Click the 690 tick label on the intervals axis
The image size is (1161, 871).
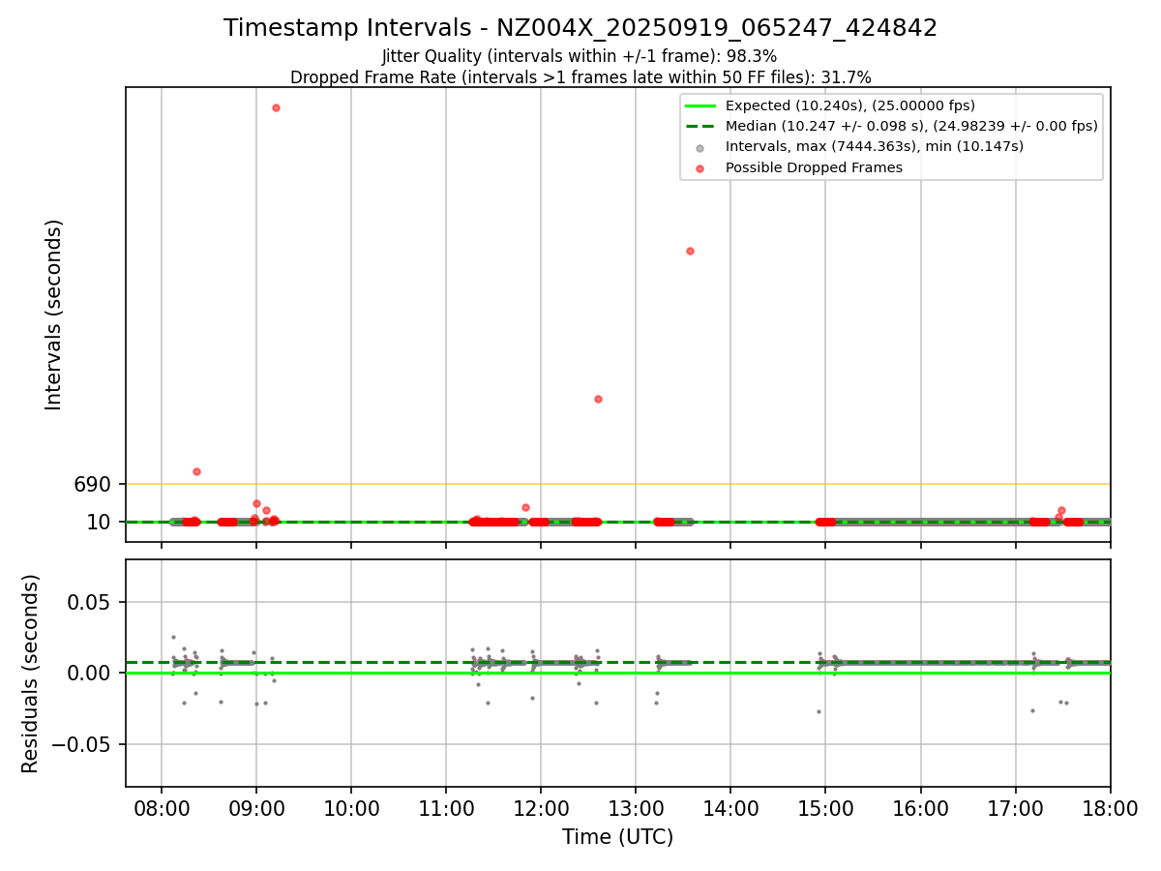click(93, 484)
